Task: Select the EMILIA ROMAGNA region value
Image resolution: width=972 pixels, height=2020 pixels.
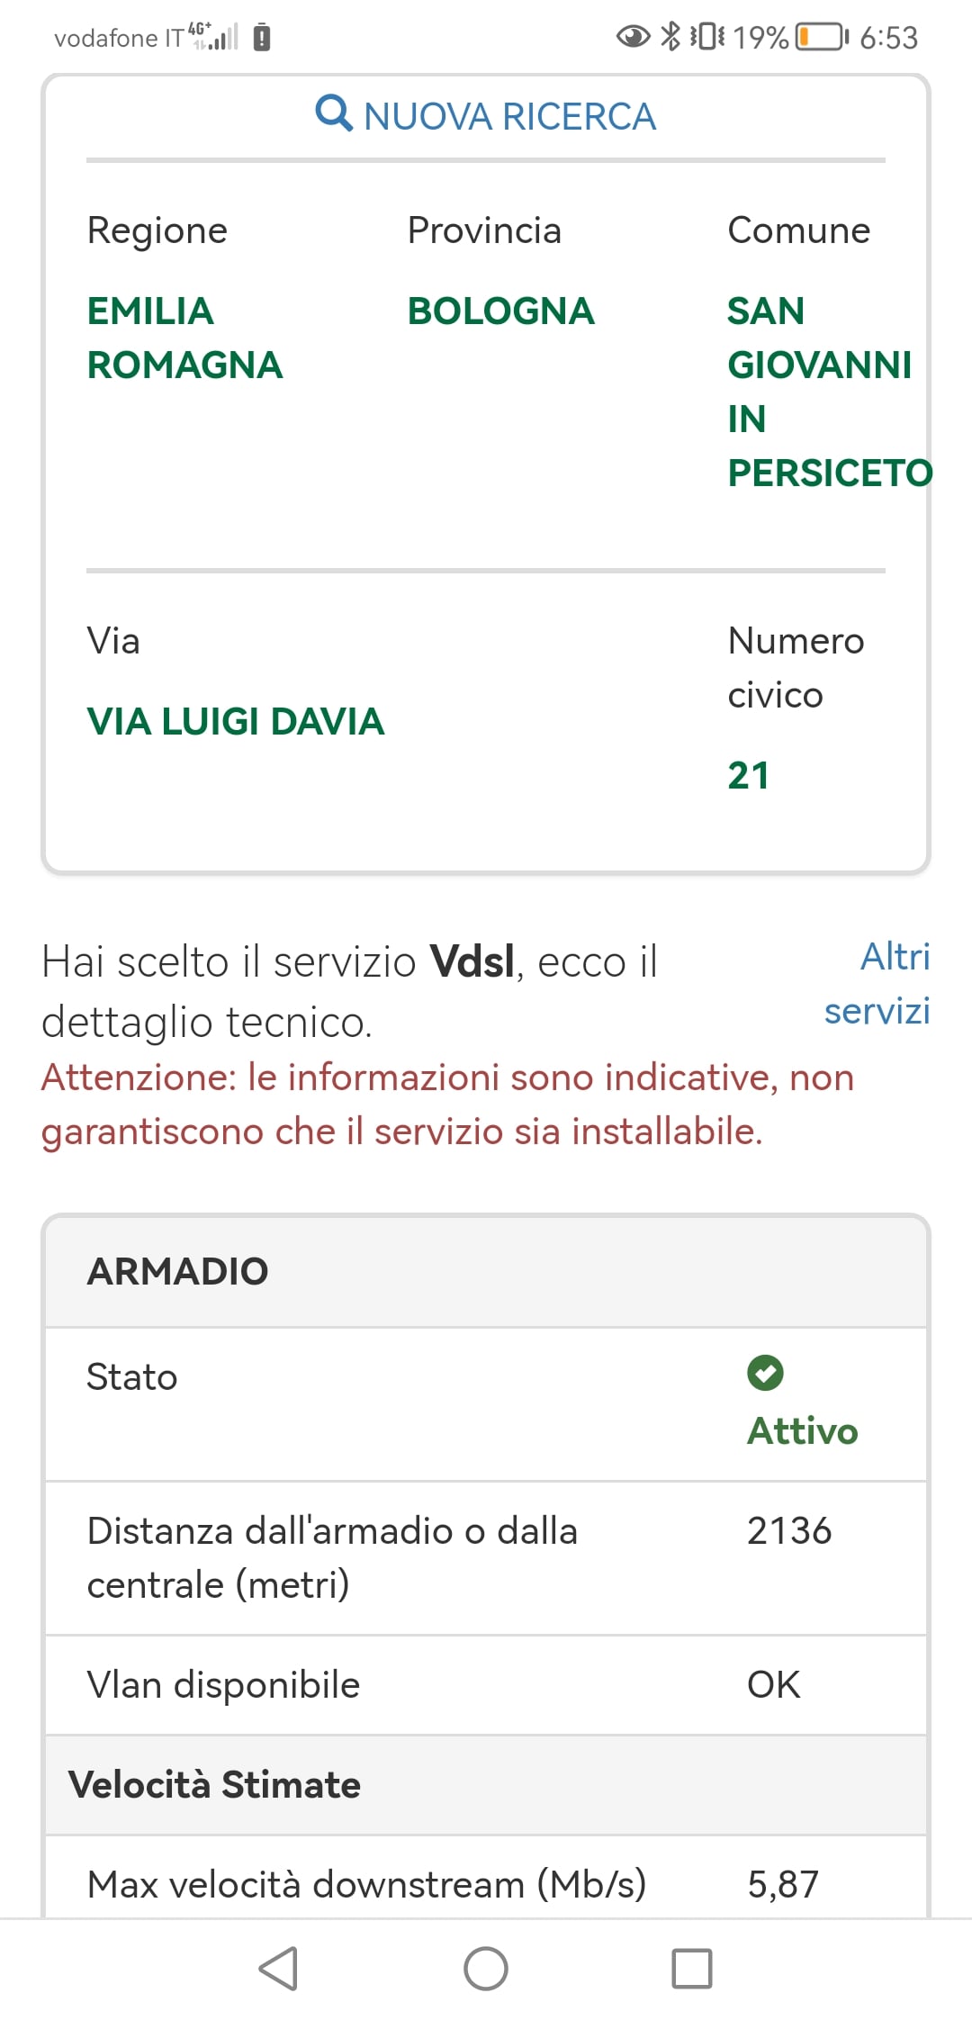Action: [x=184, y=338]
